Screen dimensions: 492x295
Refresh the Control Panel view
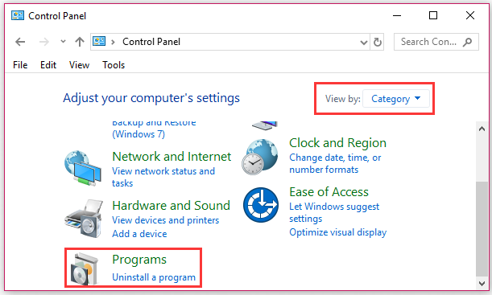click(377, 42)
